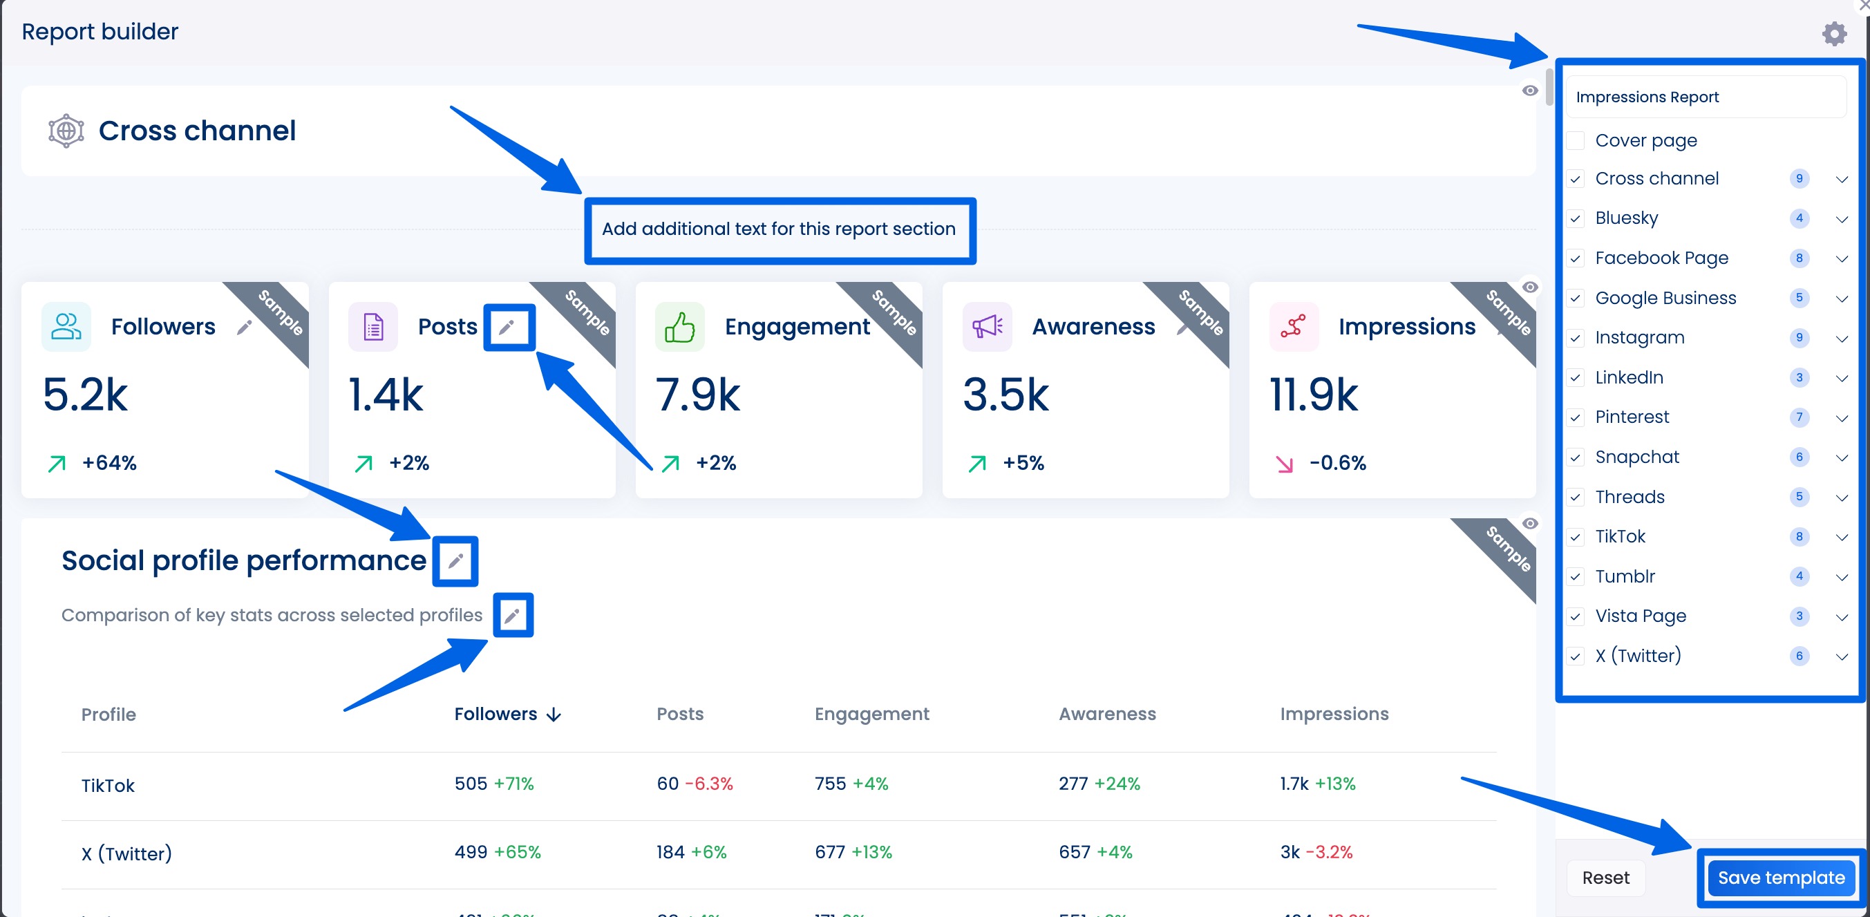Click the Awareness megaphone icon
This screenshot has width=1870, height=917.
(x=987, y=326)
